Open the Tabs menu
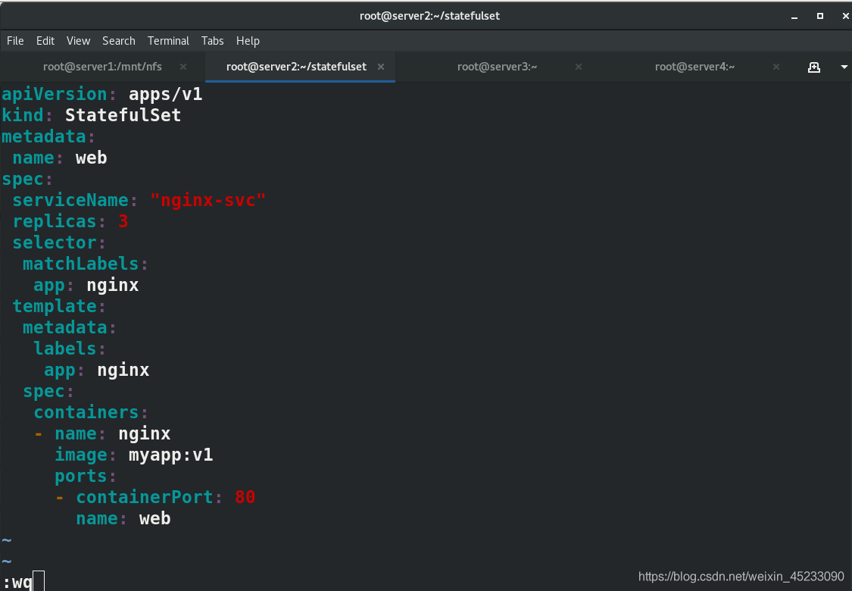Viewport: 852px width, 591px height. (213, 41)
